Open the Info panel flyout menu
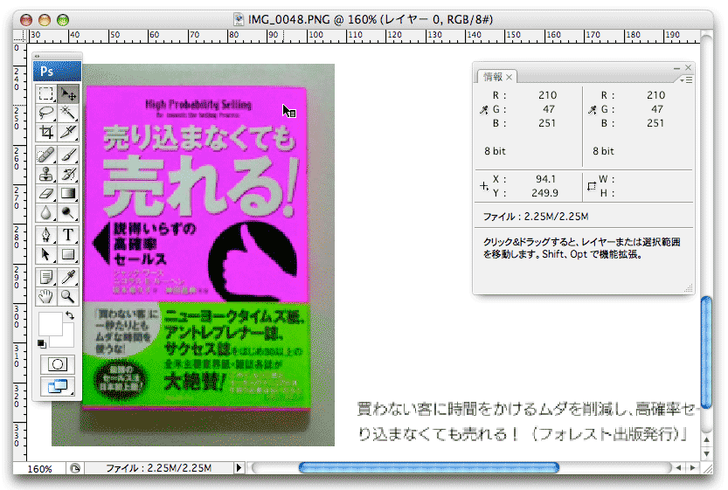This screenshot has width=728, height=490. (x=686, y=80)
